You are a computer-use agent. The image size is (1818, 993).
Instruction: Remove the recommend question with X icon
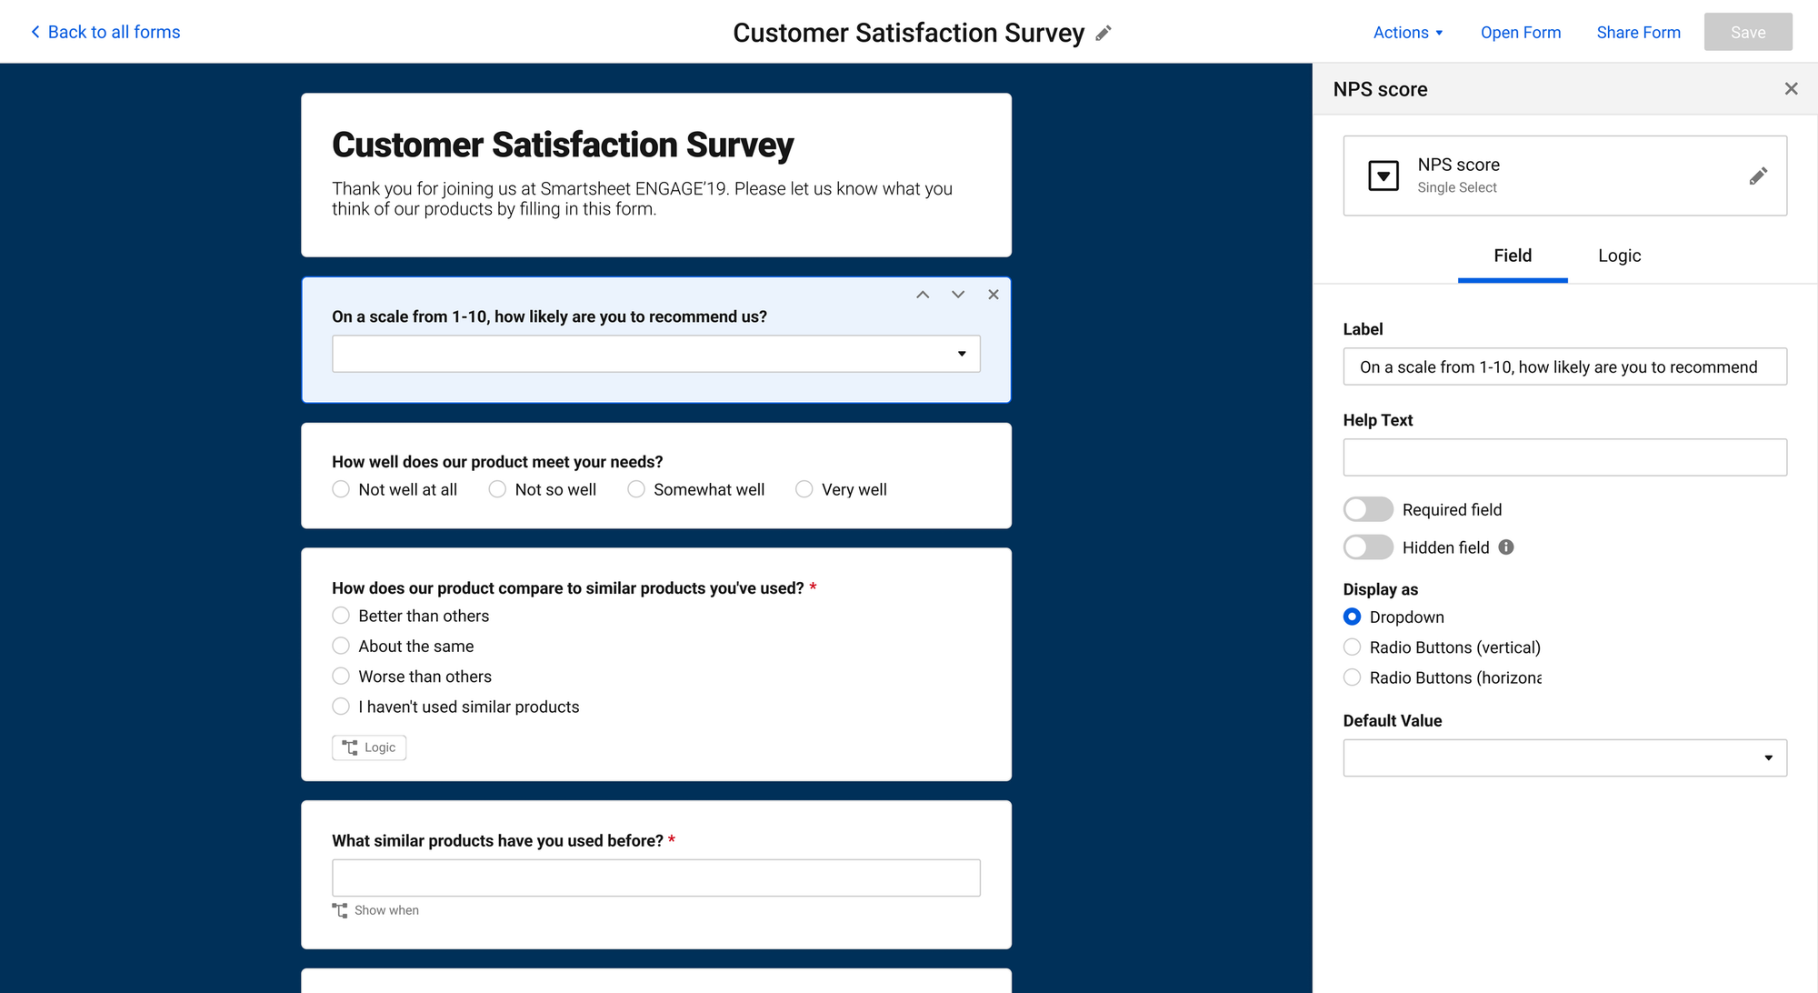pos(994,295)
